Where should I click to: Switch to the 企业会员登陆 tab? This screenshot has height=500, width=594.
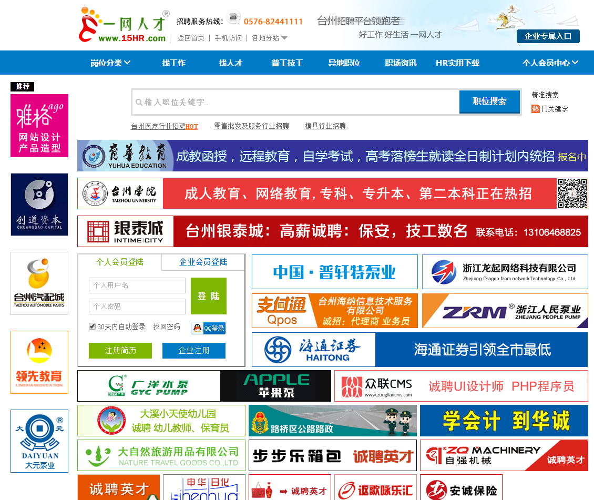(x=203, y=262)
